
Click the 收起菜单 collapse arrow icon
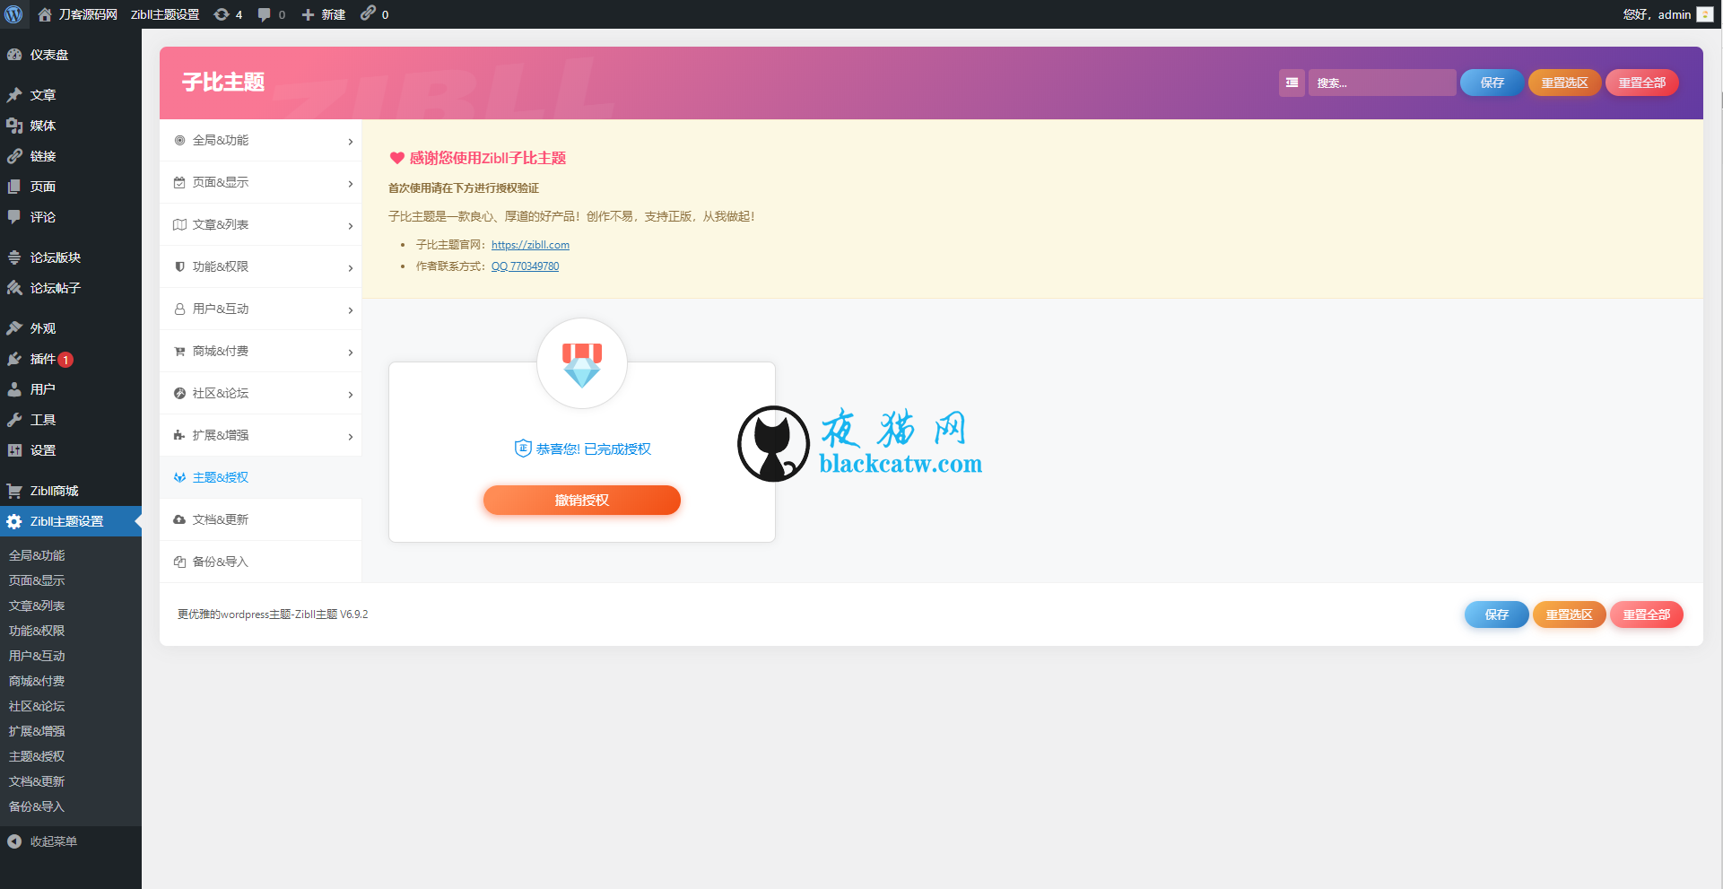[x=14, y=841]
